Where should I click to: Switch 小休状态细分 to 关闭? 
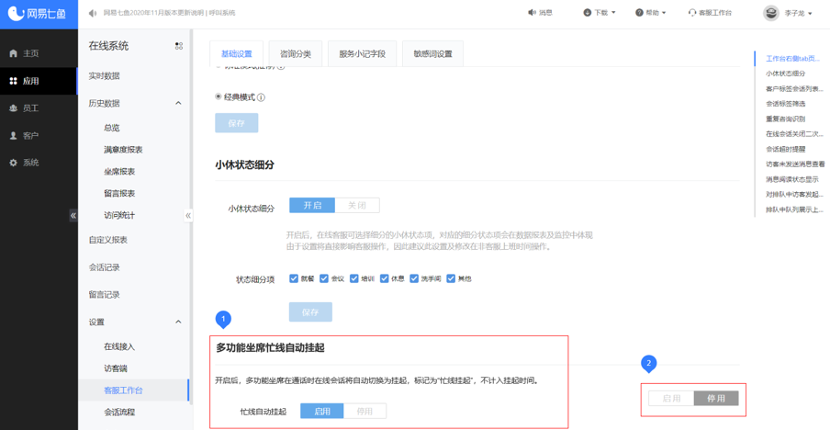pos(356,206)
